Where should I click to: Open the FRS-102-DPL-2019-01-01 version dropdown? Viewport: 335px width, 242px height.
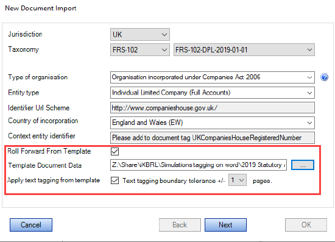click(244, 50)
